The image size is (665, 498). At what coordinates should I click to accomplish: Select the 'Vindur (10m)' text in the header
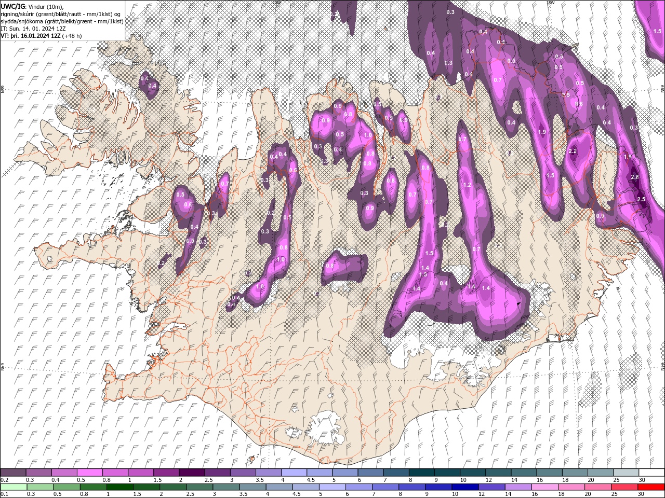pyautogui.click(x=46, y=6)
